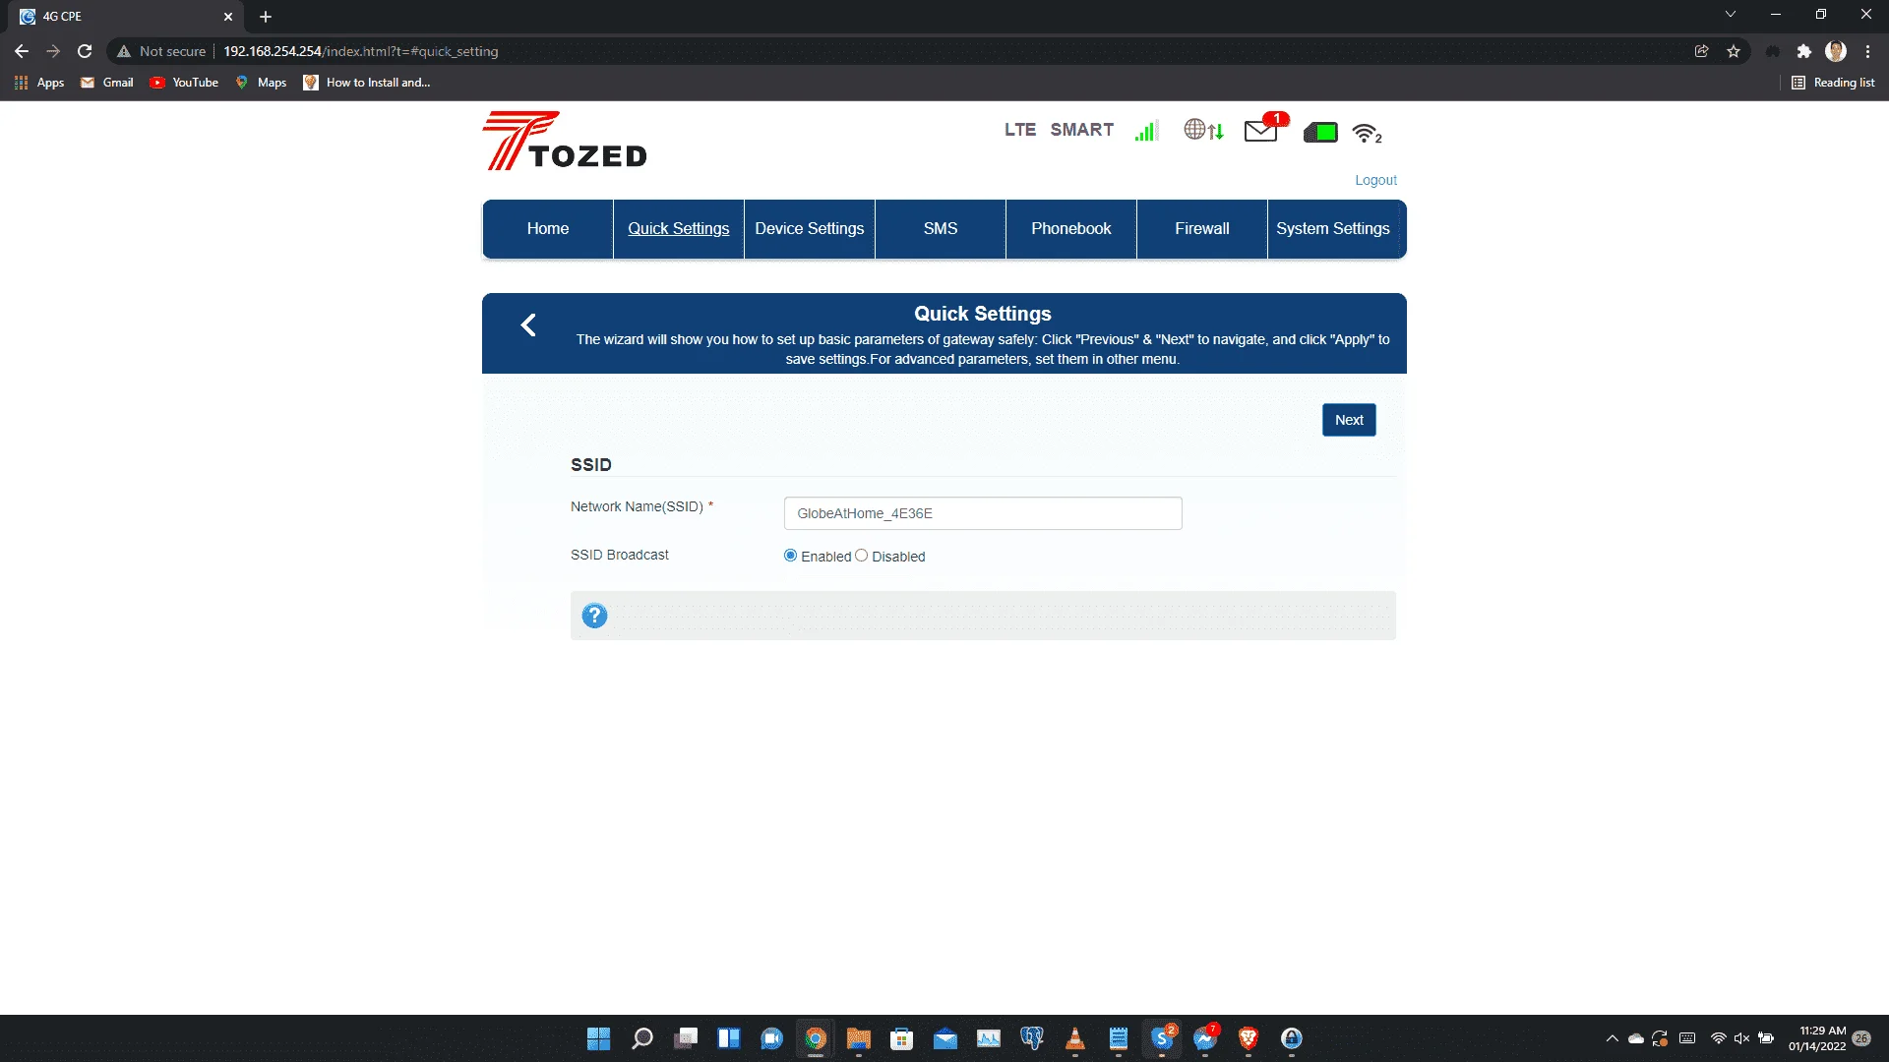Open the Windows Widgets taskbar icon
1889x1062 pixels.
click(x=729, y=1038)
